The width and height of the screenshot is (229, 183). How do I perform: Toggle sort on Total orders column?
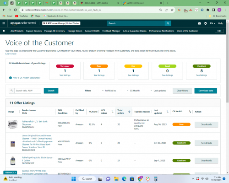point(129,112)
